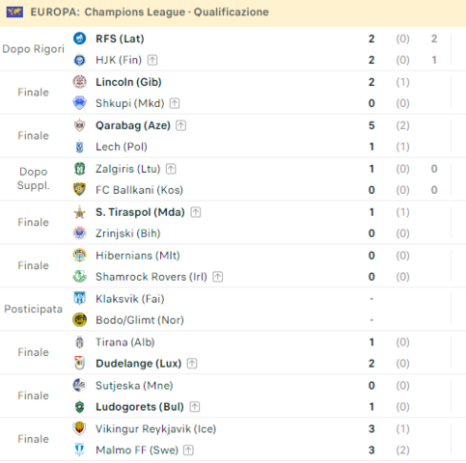Click the Europa world map flag icon

click(x=14, y=13)
